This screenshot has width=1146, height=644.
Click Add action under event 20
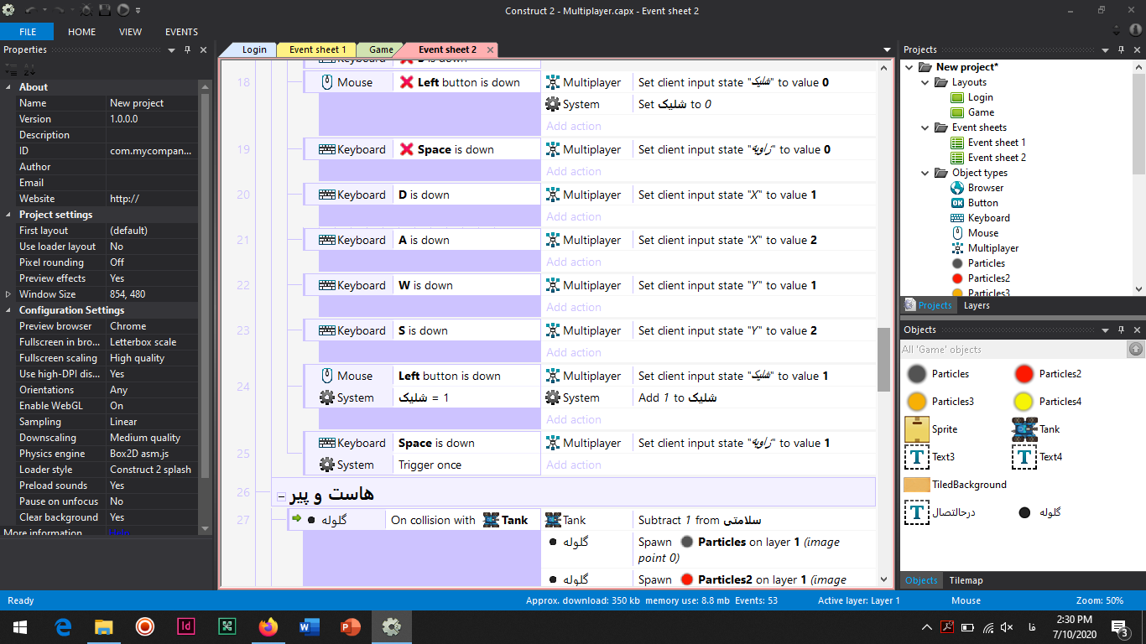click(574, 216)
